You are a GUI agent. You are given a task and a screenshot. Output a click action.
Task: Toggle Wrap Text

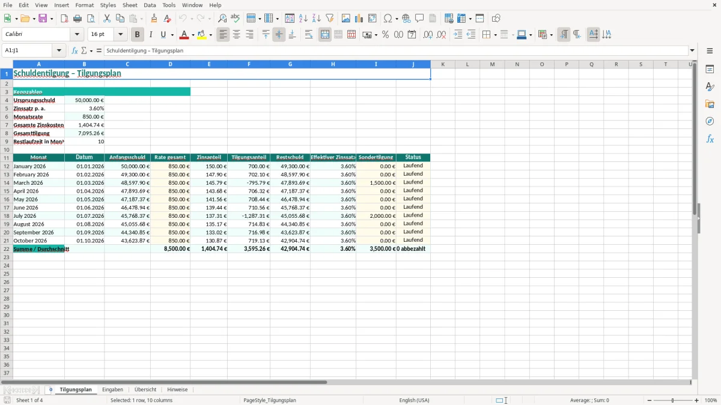[x=309, y=35]
